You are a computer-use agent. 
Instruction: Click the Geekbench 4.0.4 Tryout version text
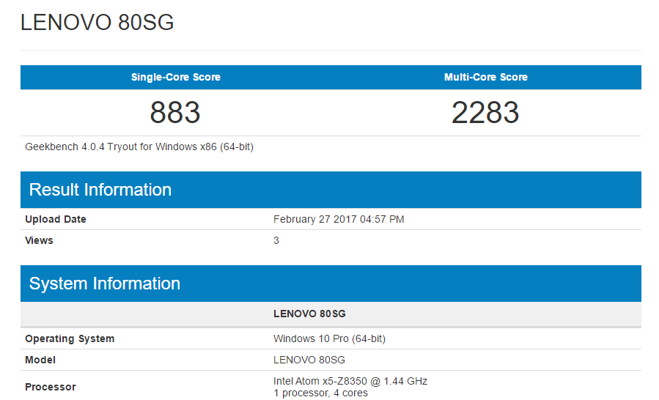click(139, 147)
